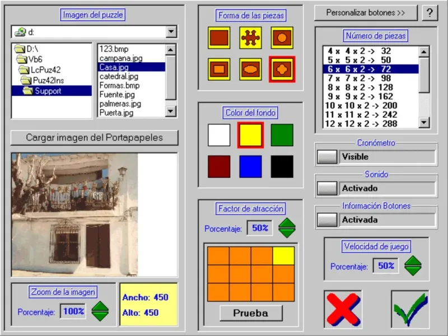
Task: Toggle the Sonido Activado switch
Action: tap(327, 188)
